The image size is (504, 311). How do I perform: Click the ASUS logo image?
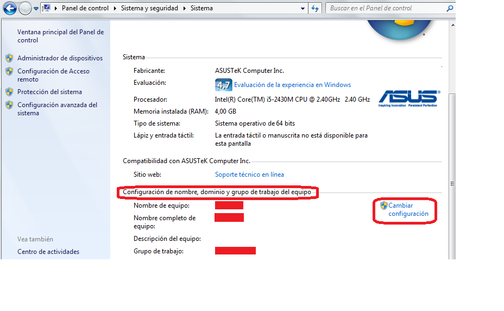[x=409, y=98]
